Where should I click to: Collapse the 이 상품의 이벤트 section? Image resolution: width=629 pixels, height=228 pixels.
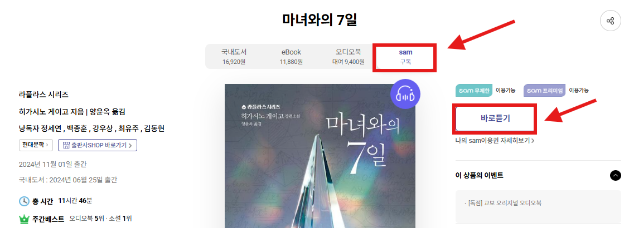[616, 175]
